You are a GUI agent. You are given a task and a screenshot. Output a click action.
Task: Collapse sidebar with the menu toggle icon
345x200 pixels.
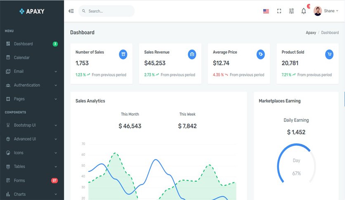(x=71, y=11)
